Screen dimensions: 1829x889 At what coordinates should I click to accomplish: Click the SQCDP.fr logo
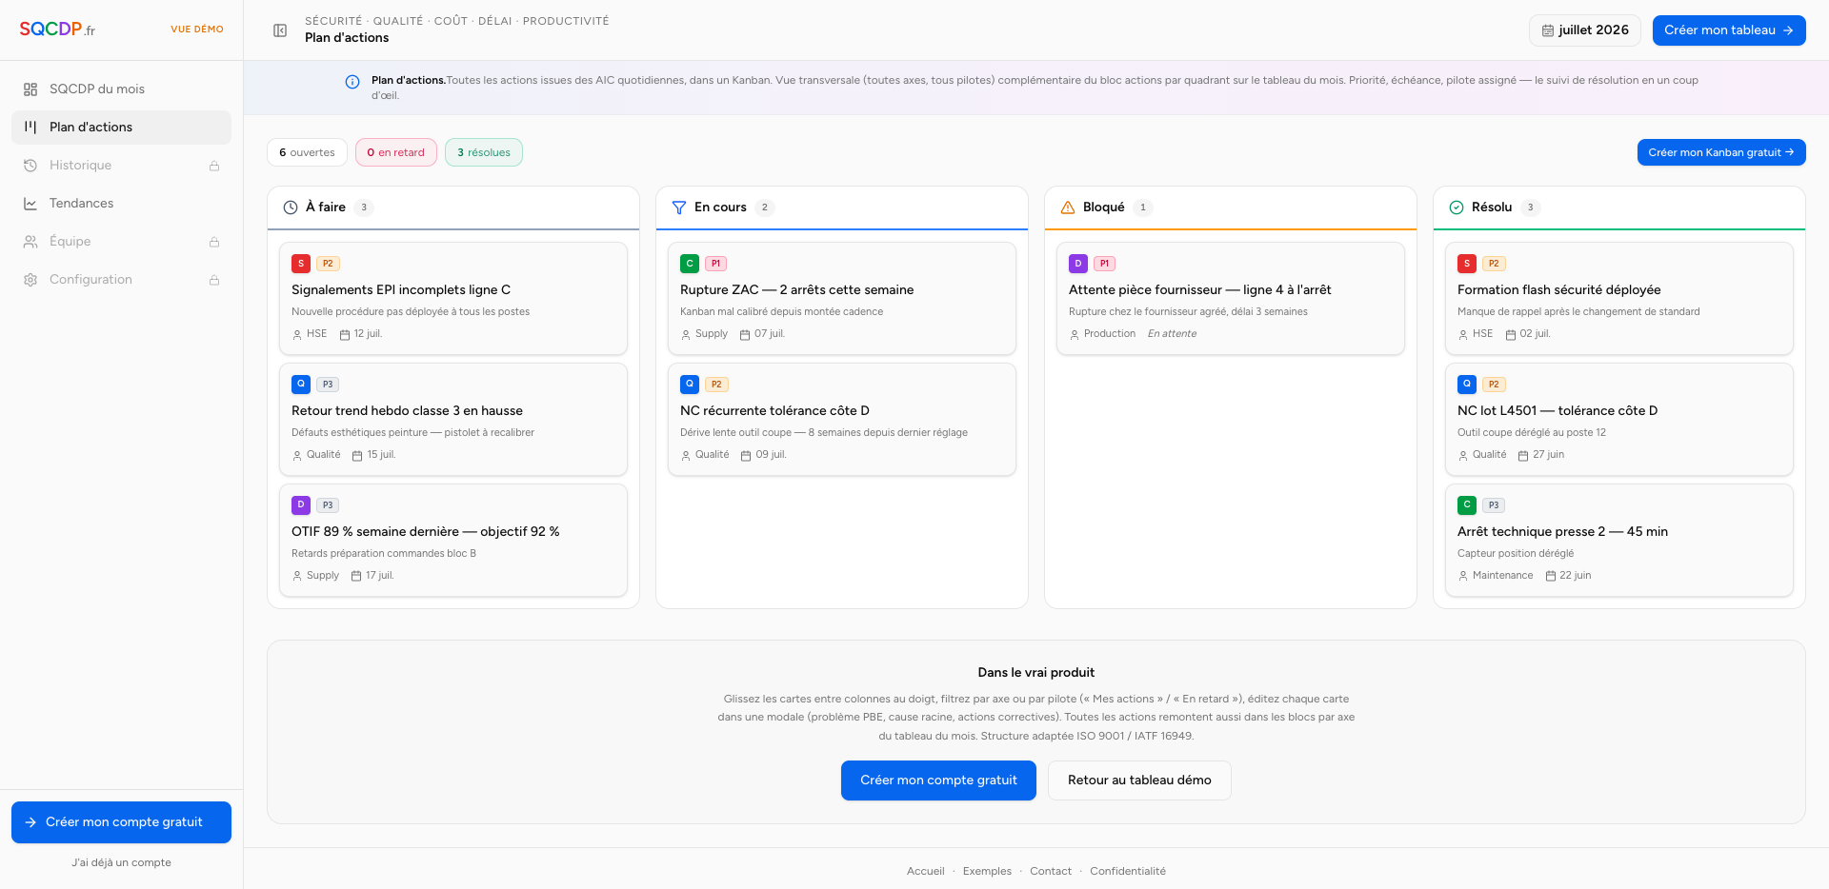[57, 30]
